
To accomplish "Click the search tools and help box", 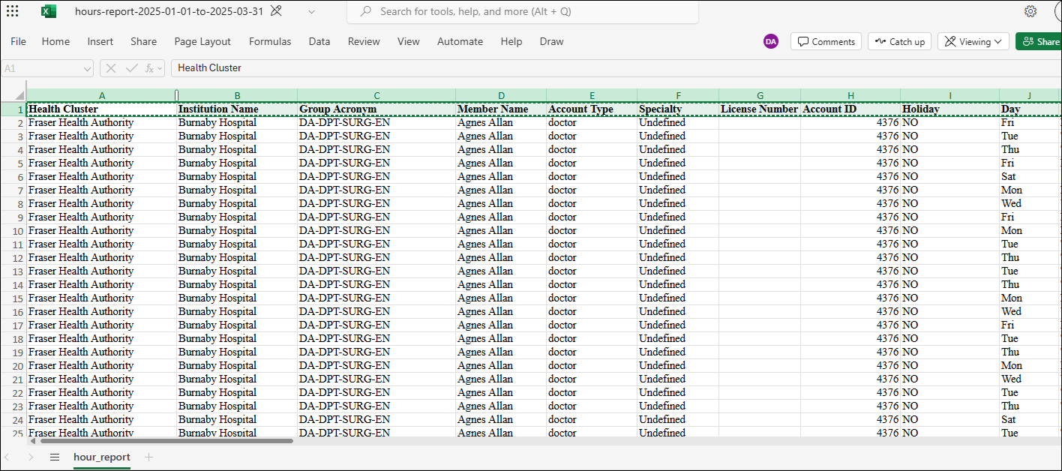I will 523,11.
